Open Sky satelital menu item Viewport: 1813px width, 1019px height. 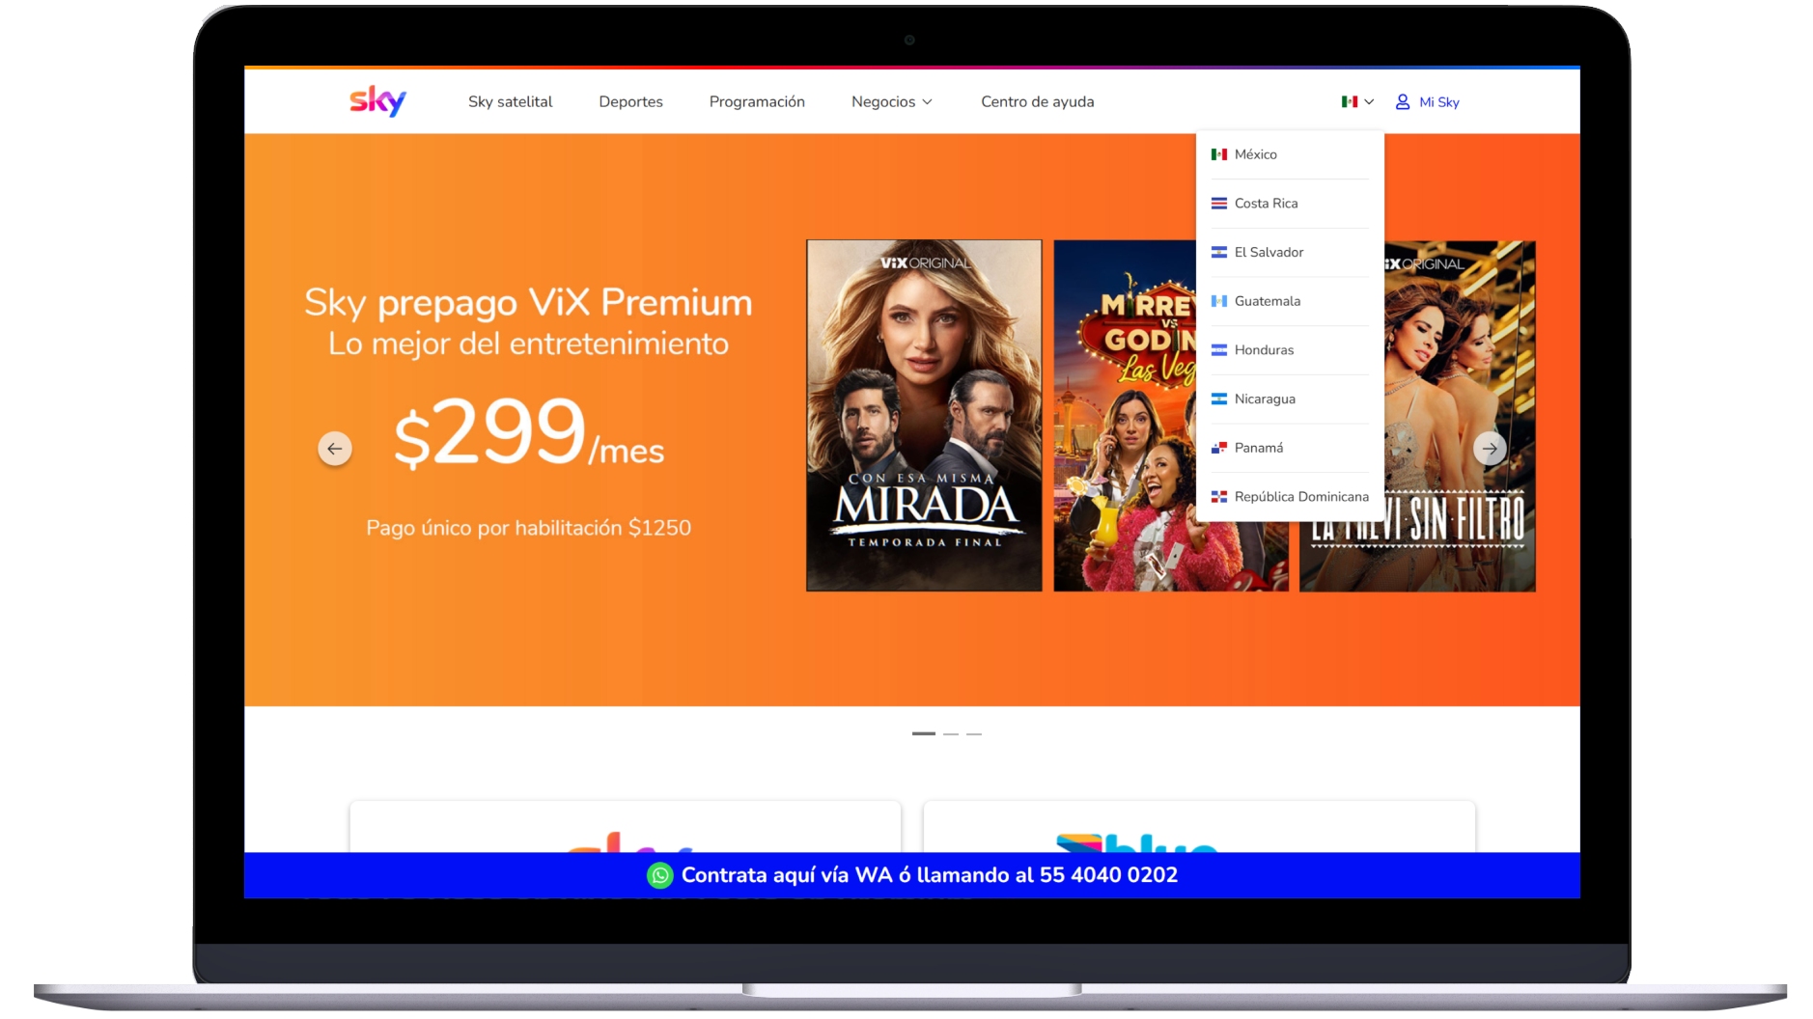click(x=510, y=101)
